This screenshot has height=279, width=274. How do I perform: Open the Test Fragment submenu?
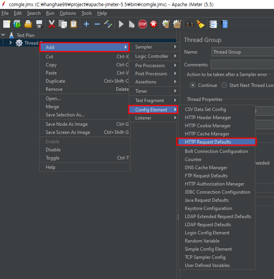154,101
